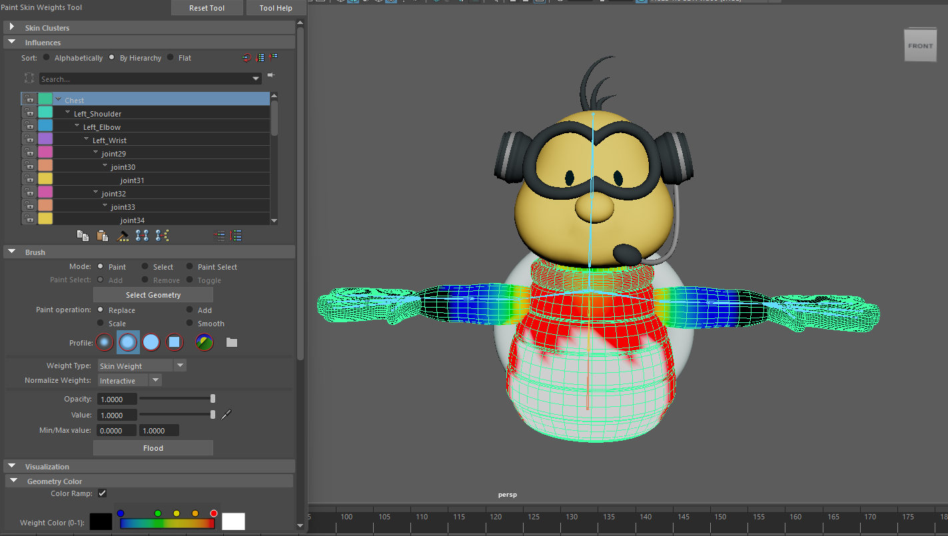Click the Opacity slider handle
948x536 pixels.
click(x=213, y=399)
